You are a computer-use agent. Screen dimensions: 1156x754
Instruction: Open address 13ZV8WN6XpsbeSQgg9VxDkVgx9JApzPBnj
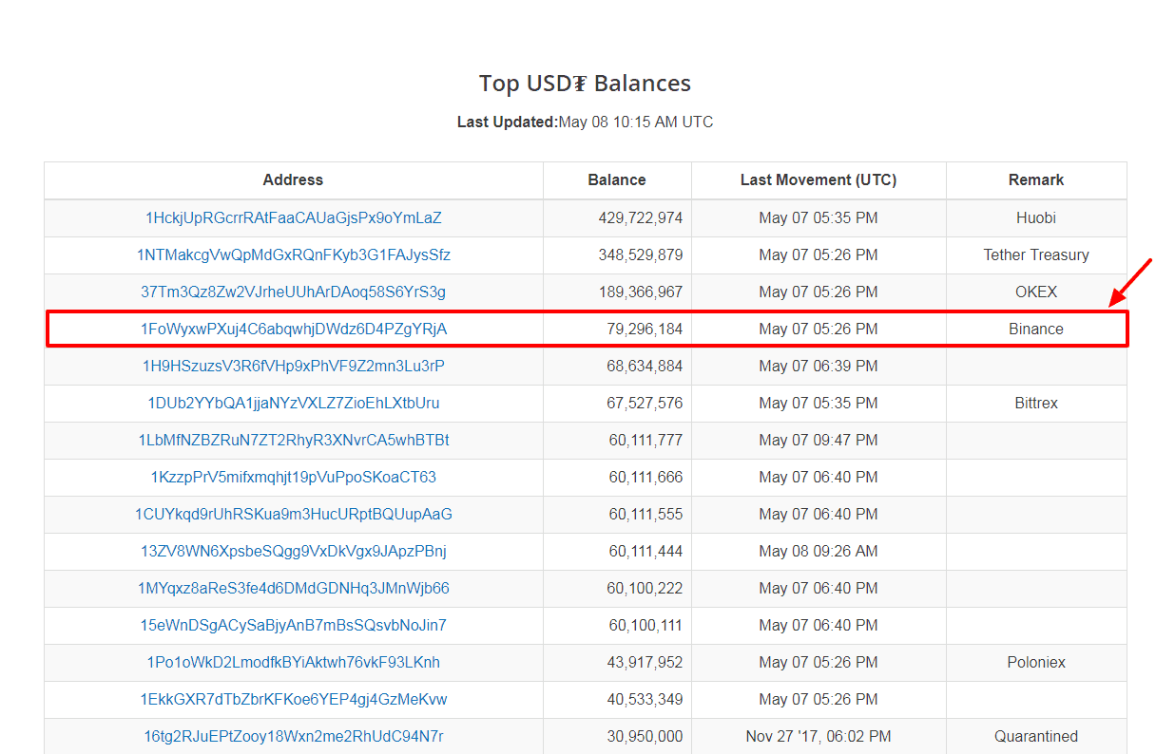point(293,552)
